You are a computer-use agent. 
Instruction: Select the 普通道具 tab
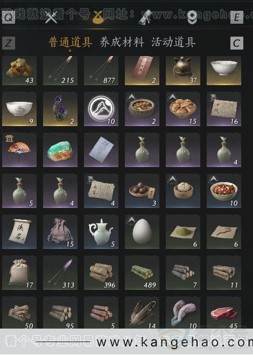(x=70, y=43)
